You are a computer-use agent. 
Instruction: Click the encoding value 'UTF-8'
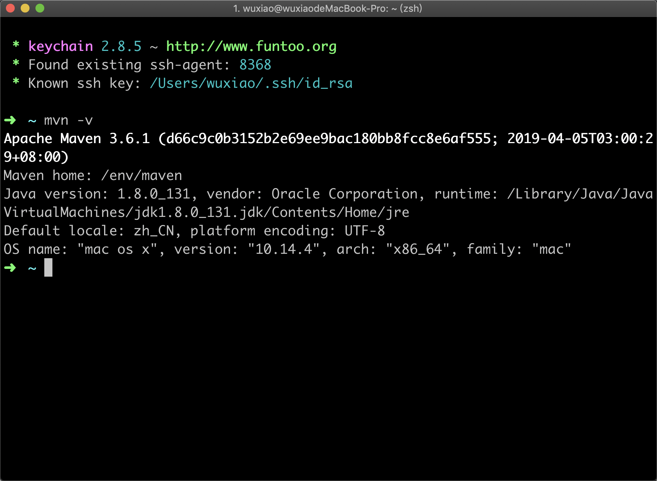[x=365, y=231]
